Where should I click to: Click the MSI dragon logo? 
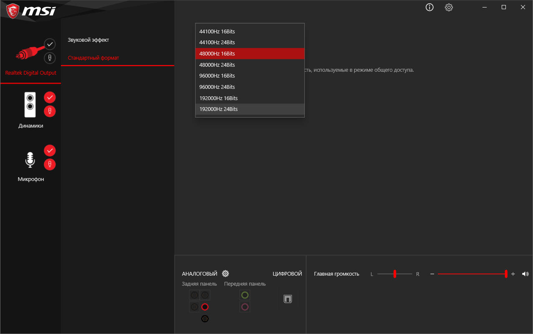(x=13, y=10)
